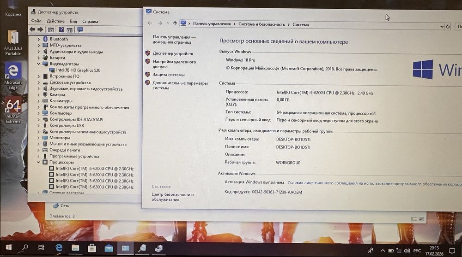462x257 pixels.
Task: Select the first i5-6200U processor entry
Action: coord(95,169)
